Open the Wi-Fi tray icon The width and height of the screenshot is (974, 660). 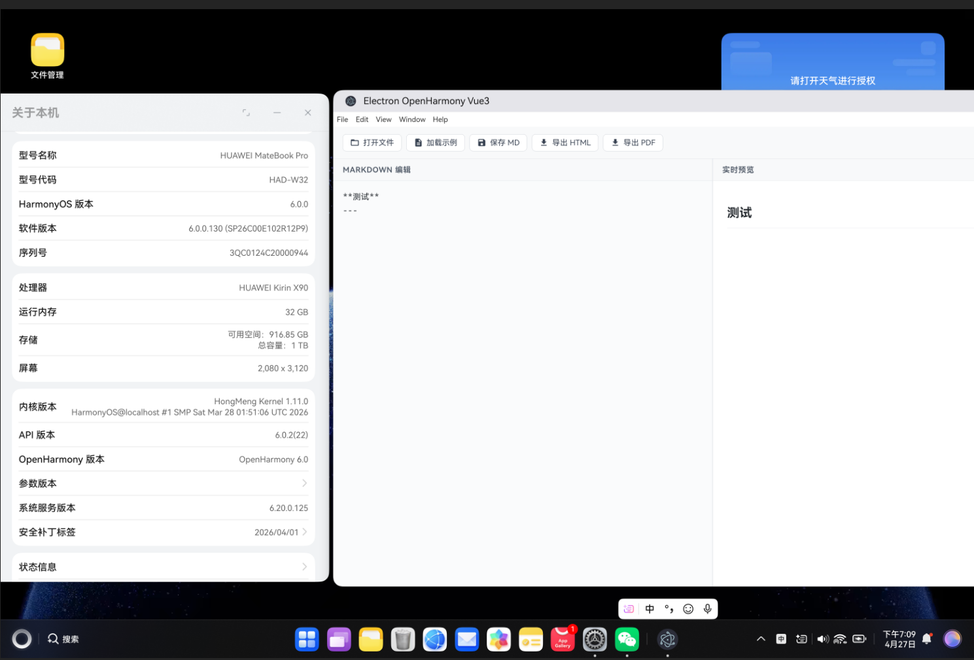(x=841, y=639)
